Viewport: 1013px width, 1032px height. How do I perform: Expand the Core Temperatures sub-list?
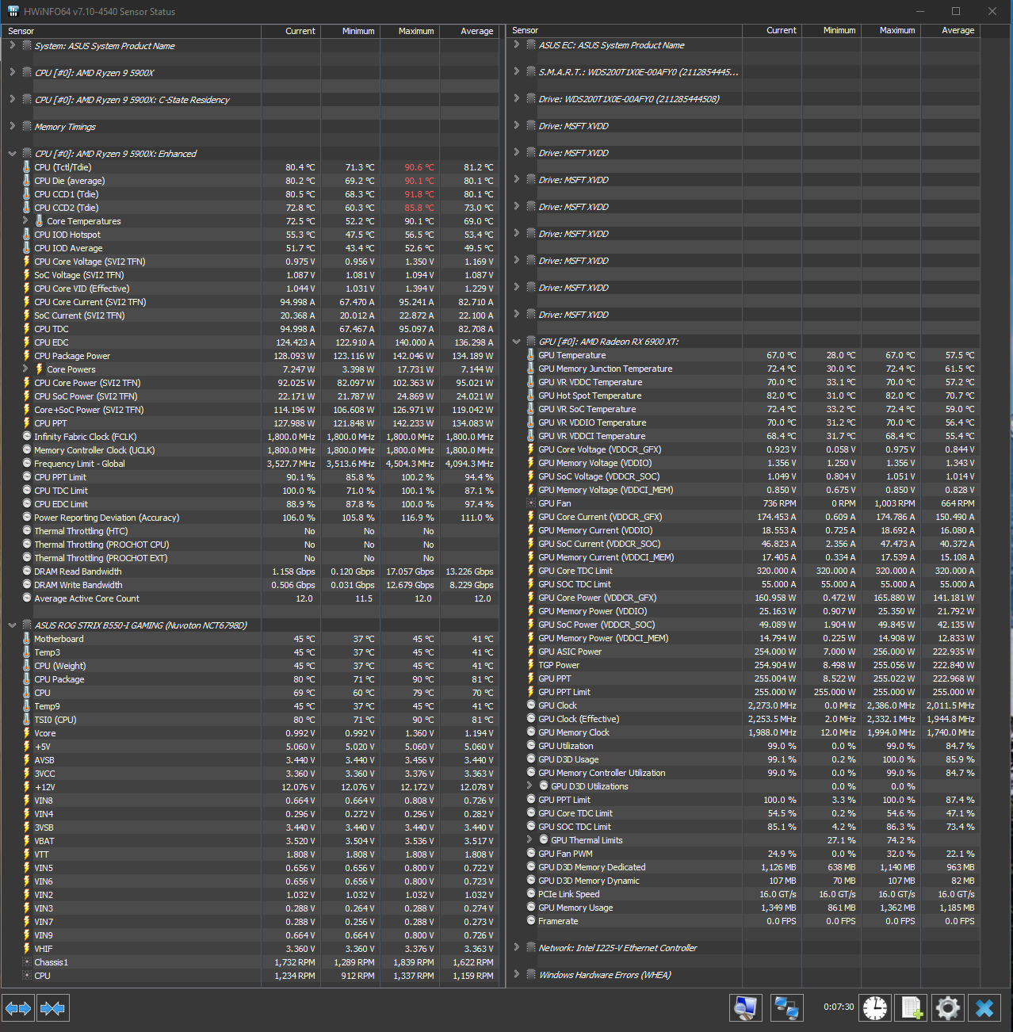click(x=25, y=220)
